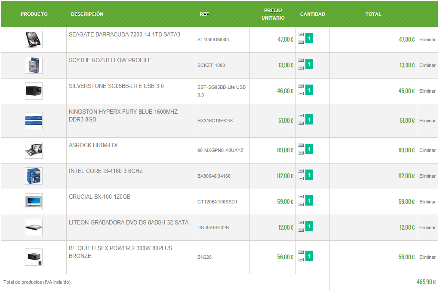
Task: Increase quantity of Scythe Kozuti Low Profile
Action: pos(301,60)
